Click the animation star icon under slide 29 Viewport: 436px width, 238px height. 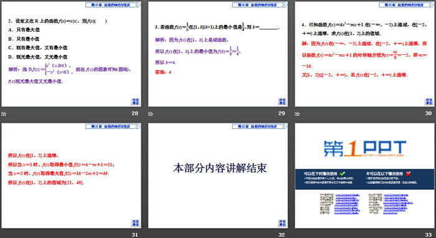[151, 114]
